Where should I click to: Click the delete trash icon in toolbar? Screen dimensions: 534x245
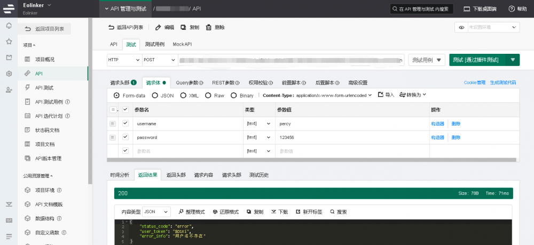point(208,27)
